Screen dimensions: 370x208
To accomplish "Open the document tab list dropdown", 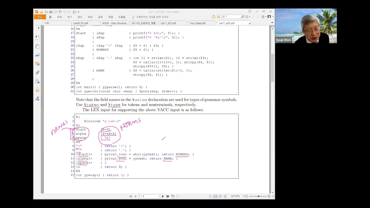I will pyautogui.click(x=272, y=23).
